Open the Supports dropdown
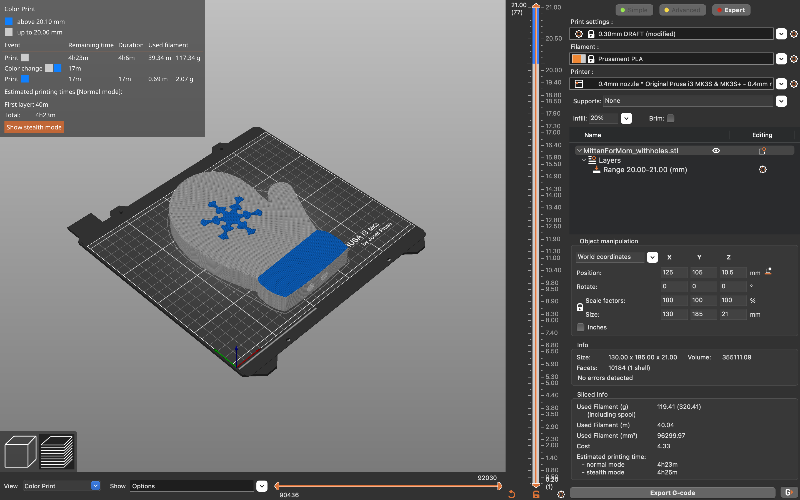The width and height of the screenshot is (800, 500). click(x=781, y=101)
